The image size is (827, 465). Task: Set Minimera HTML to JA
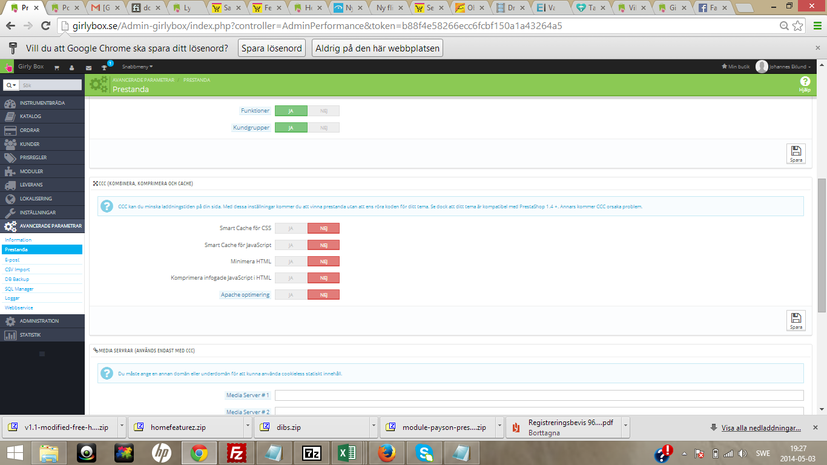click(291, 262)
